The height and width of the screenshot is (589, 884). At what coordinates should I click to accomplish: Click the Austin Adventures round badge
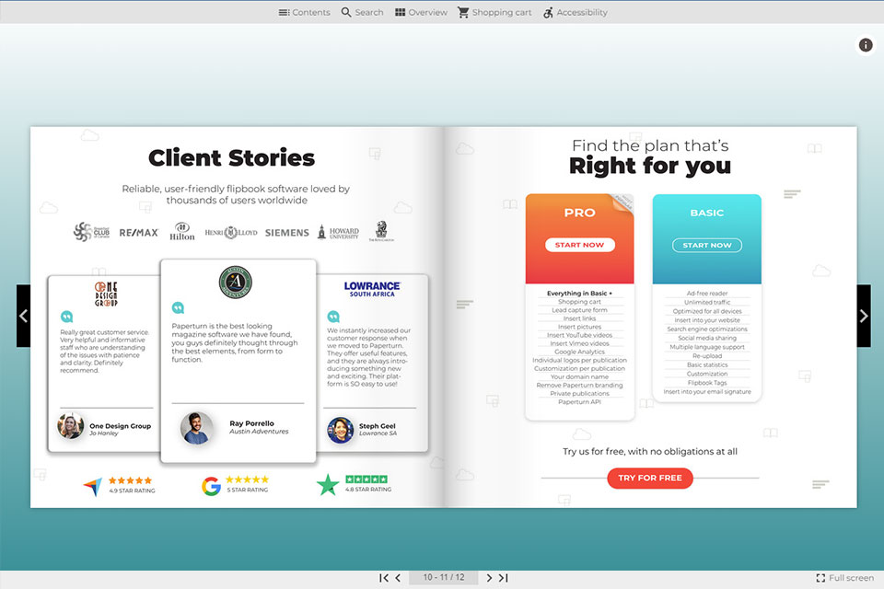pyautogui.click(x=236, y=282)
